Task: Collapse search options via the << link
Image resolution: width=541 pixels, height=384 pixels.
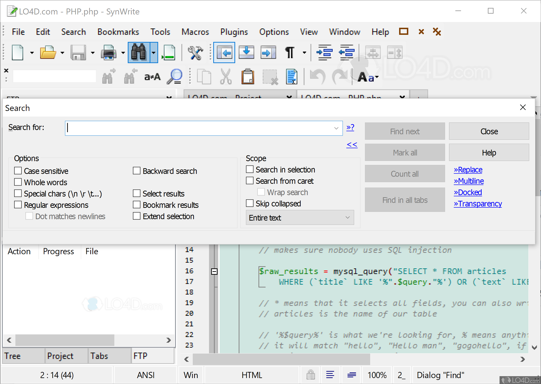Action: pyautogui.click(x=352, y=145)
